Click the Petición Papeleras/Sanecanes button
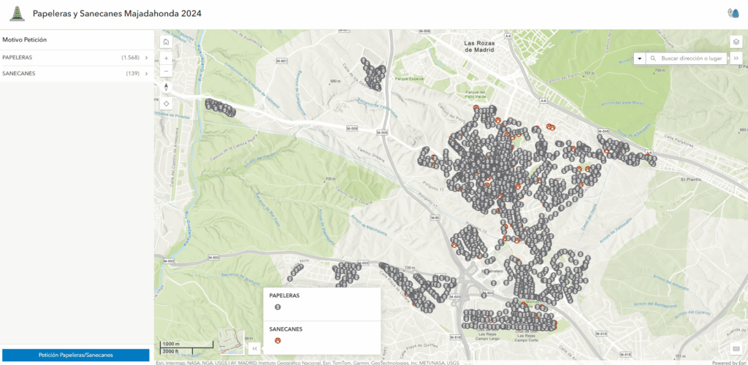The image size is (748, 365). [x=76, y=355]
